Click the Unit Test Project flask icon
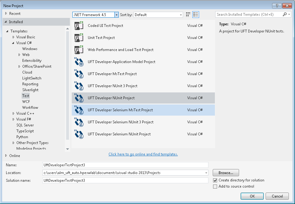The image size is (295, 204). [x=79, y=38]
